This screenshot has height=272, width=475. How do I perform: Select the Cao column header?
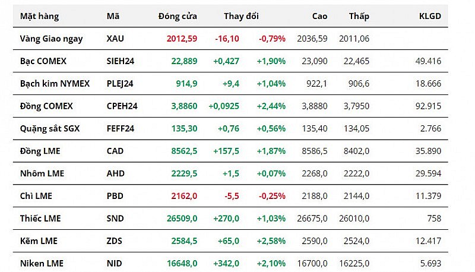click(319, 17)
